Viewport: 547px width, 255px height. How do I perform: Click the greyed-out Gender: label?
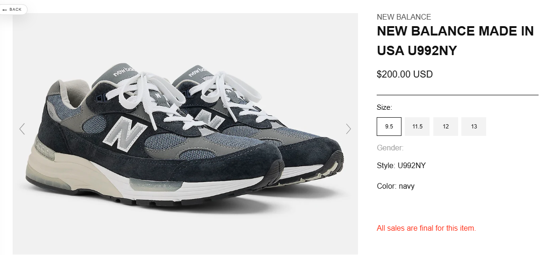[390, 148]
